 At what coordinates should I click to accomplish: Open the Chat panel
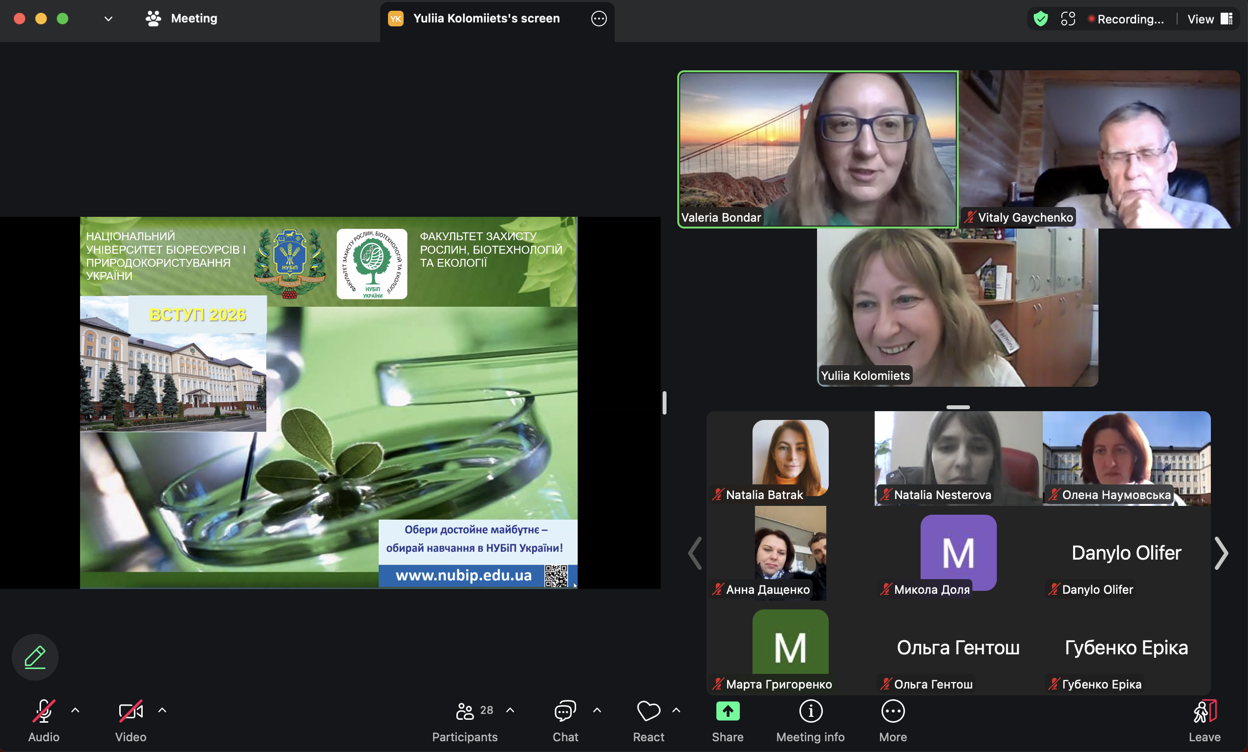(x=565, y=711)
